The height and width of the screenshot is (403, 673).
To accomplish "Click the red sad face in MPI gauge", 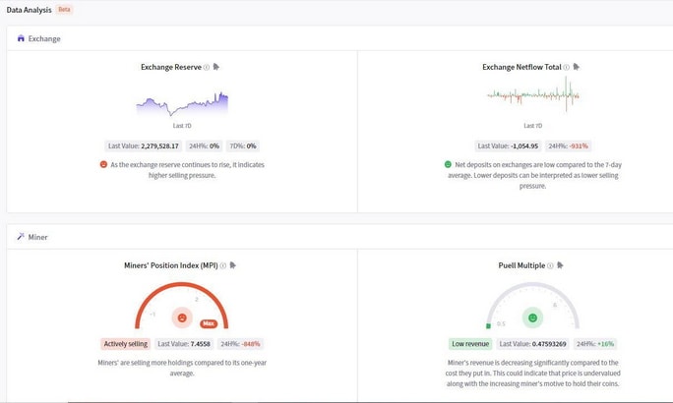I will coord(182,317).
